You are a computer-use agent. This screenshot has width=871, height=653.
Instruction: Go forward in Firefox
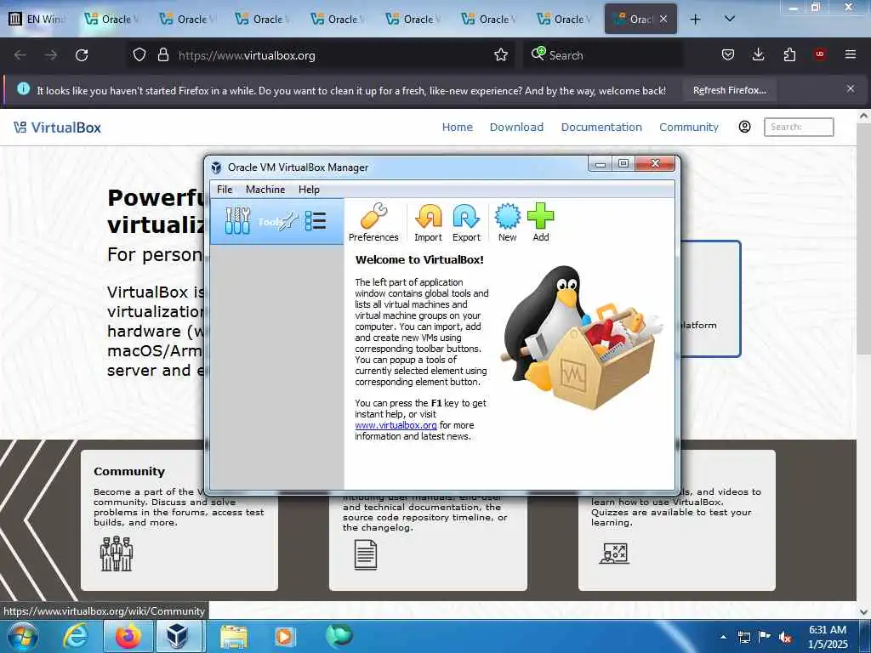point(50,55)
